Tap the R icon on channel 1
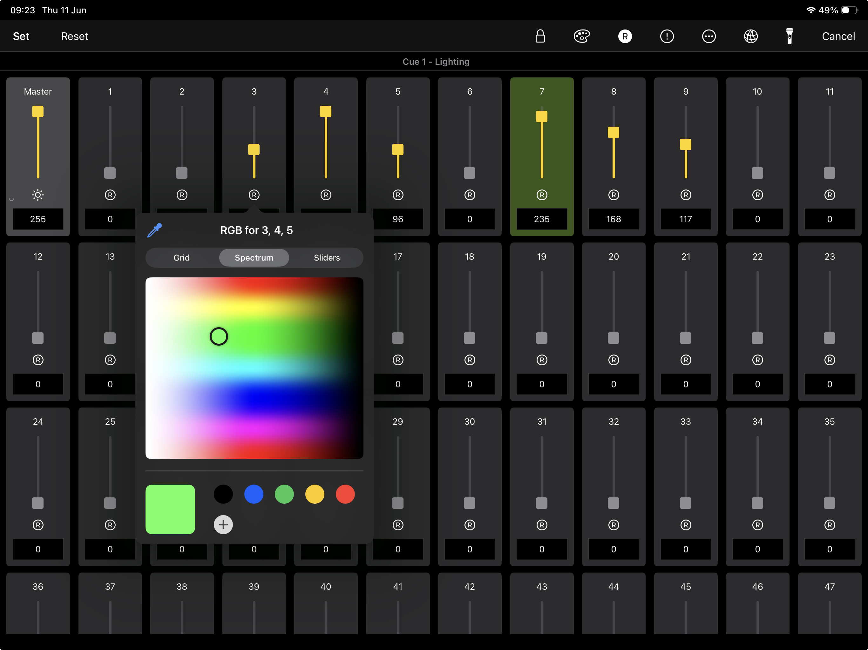Image resolution: width=868 pixels, height=650 pixels. click(110, 195)
